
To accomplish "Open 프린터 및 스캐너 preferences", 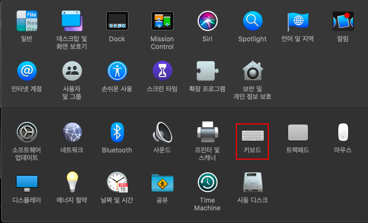I will (x=208, y=132).
